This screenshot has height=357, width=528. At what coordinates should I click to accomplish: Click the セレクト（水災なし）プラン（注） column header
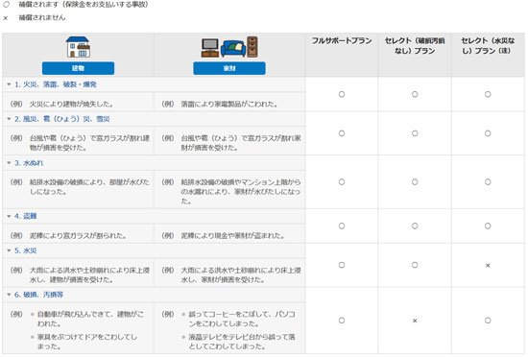click(488, 46)
